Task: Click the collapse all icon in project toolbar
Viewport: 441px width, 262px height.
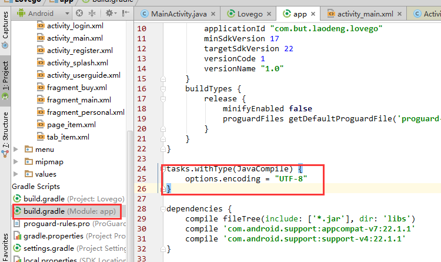Action: (92, 13)
